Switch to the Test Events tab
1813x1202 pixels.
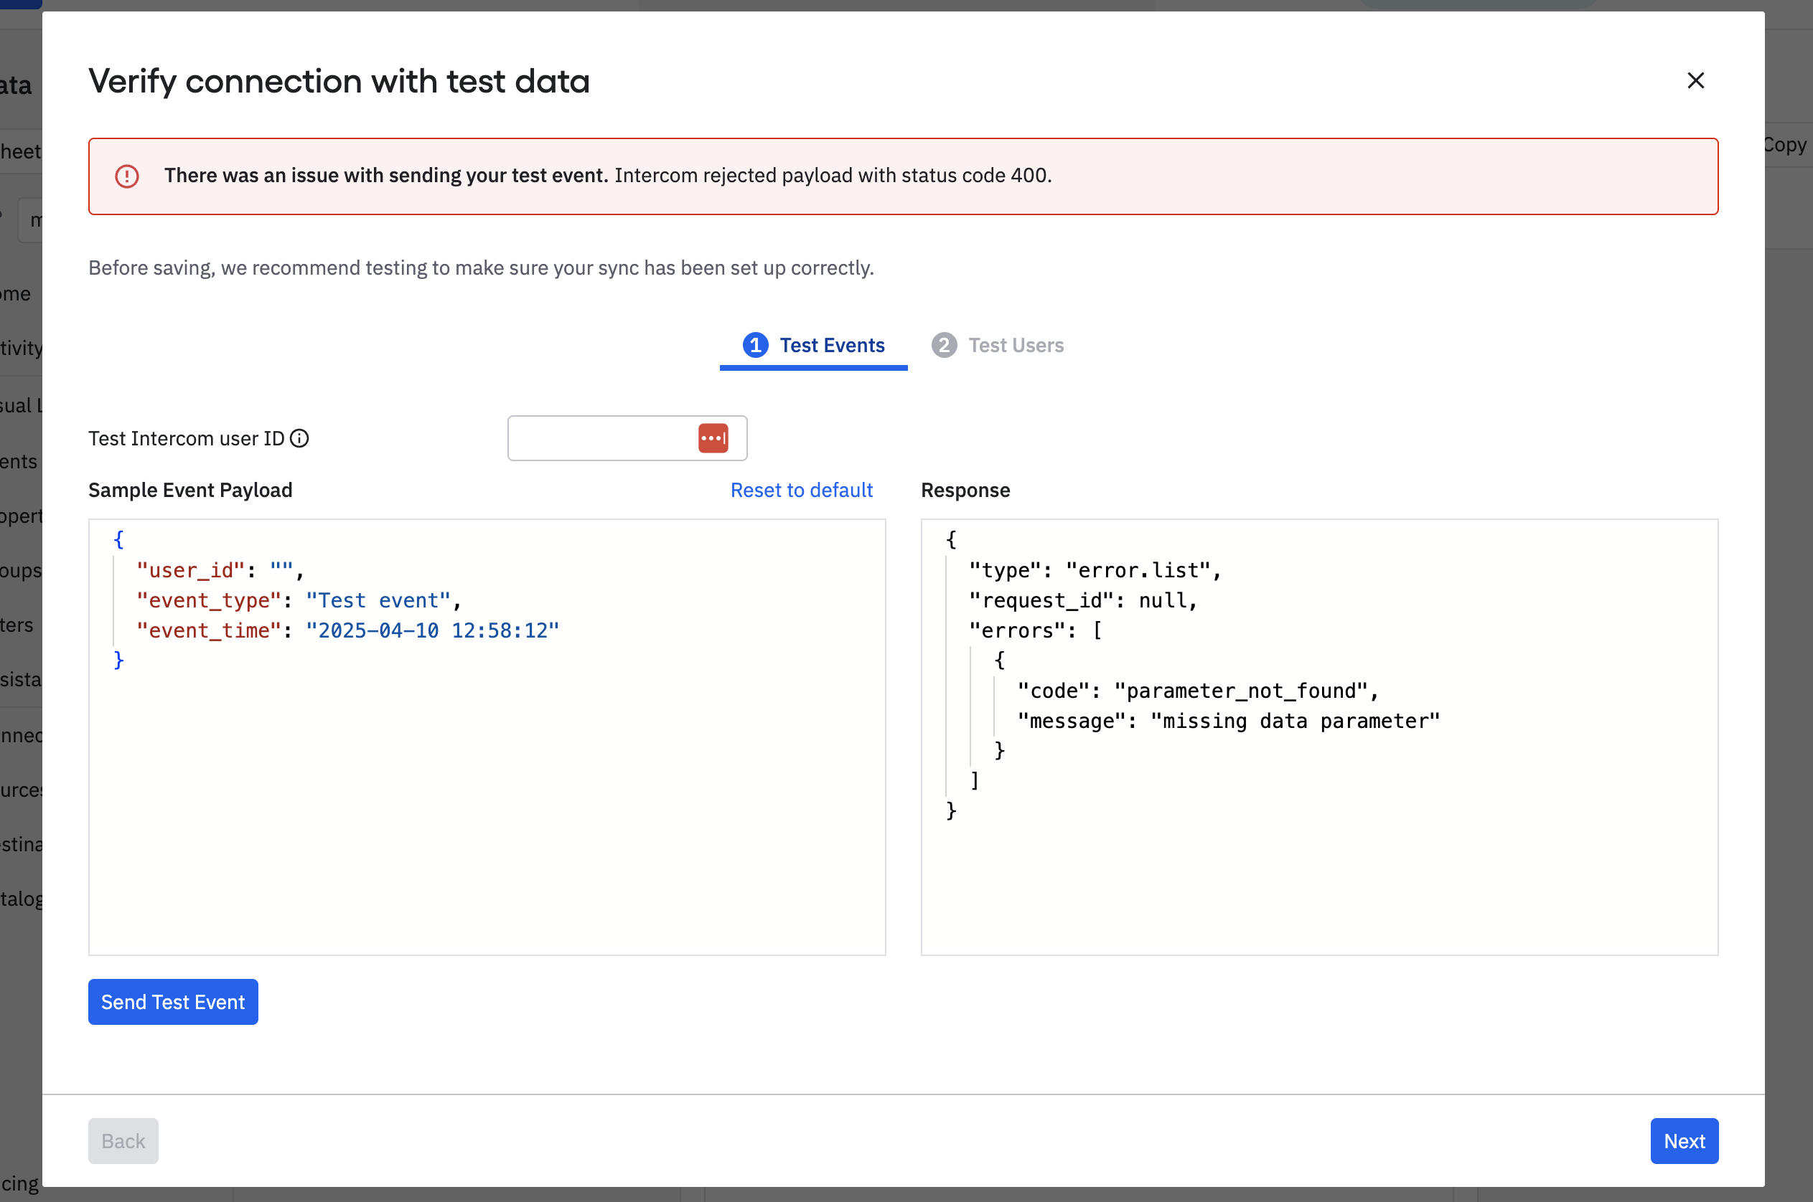point(832,346)
